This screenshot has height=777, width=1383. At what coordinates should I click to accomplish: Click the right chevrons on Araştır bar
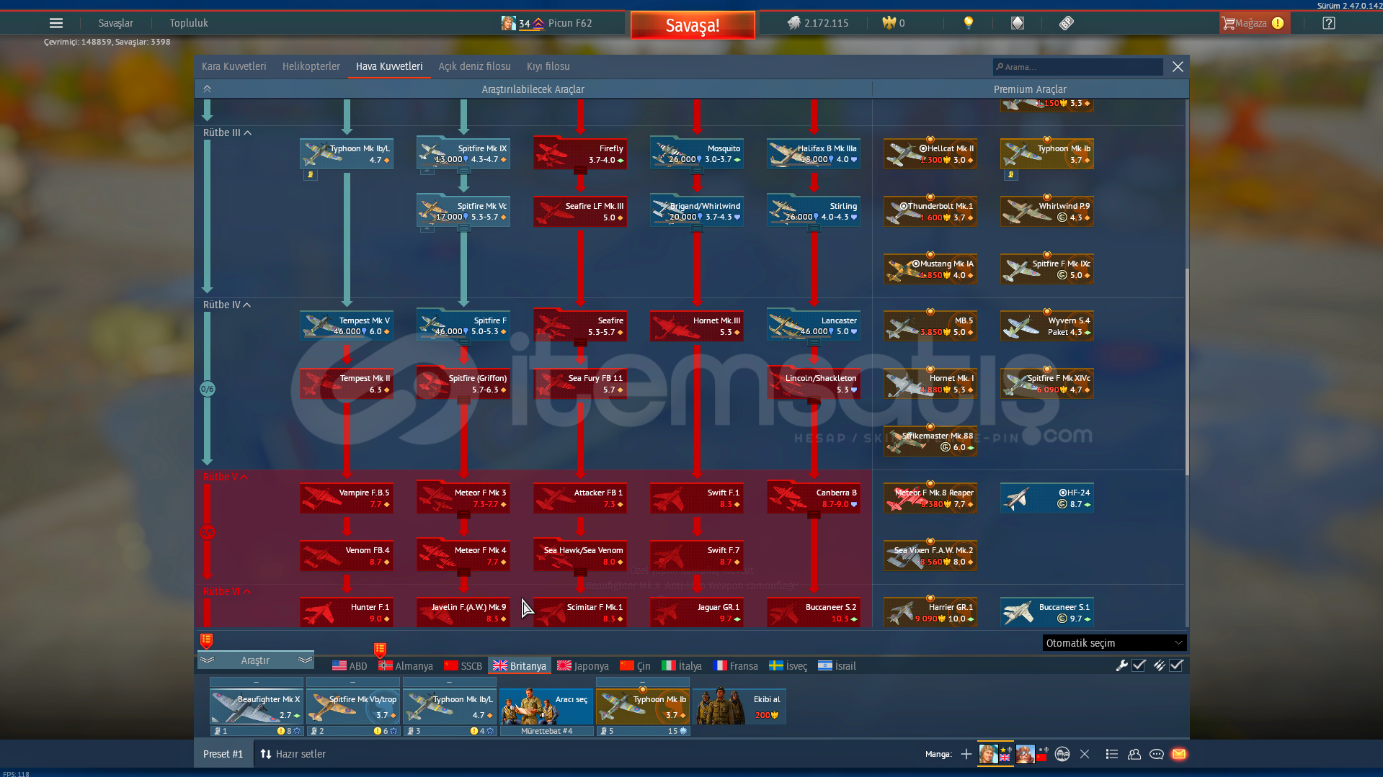click(x=306, y=660)
